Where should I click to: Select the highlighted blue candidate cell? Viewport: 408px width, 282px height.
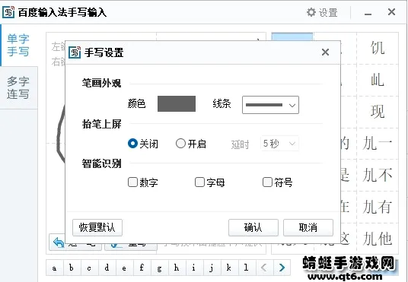pyautogui.click(x=292, y=37)
